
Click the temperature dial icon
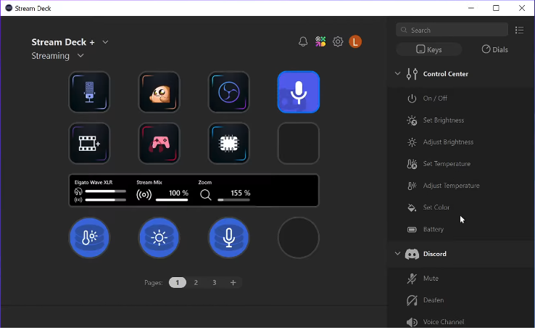pos(89,238)
